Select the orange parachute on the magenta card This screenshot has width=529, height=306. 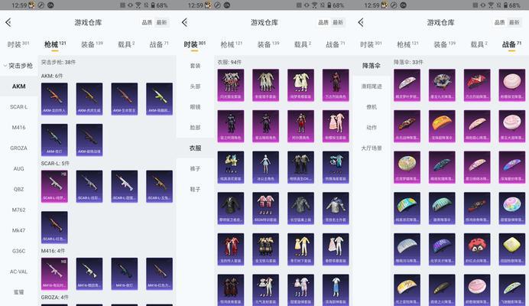point(442,126)
